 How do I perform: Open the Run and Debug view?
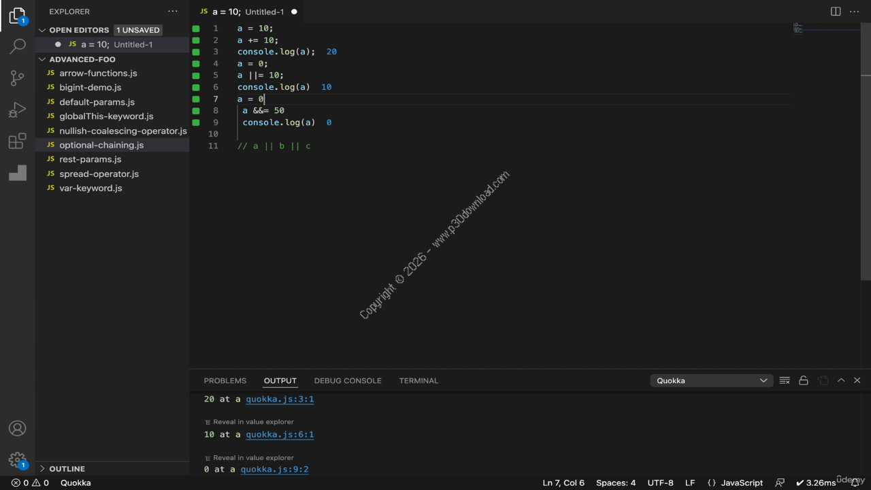(x=18, y=110)
